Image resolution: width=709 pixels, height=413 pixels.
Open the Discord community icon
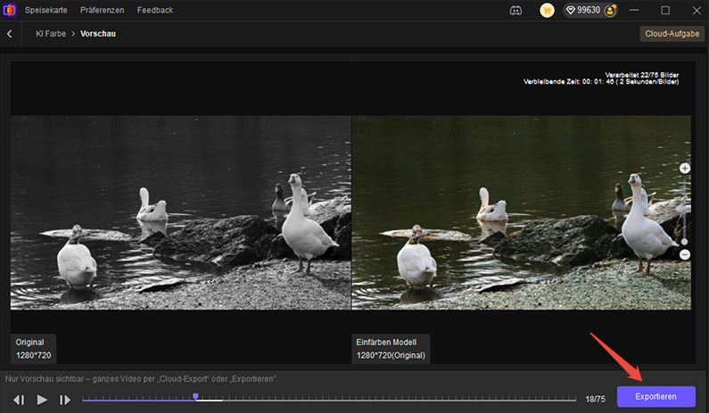(x=515, y=11)
